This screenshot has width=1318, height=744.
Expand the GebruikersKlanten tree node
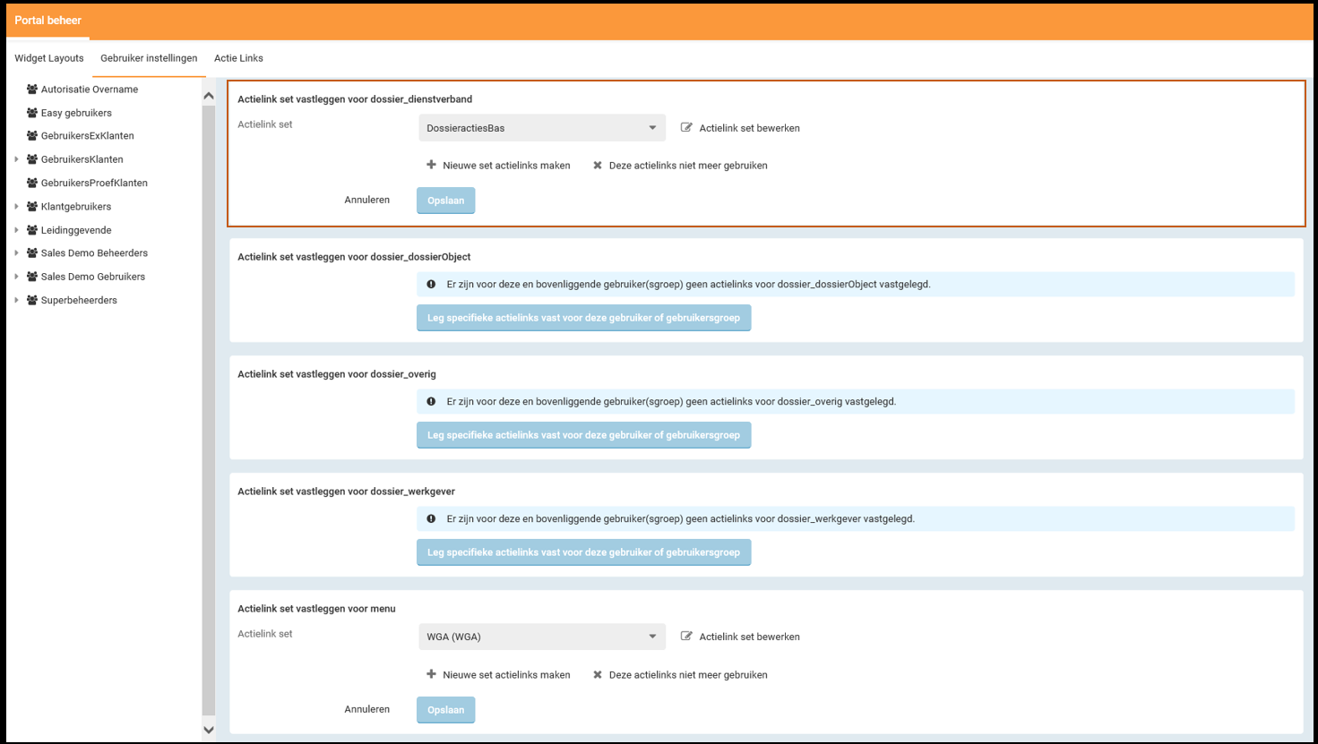point(16,159)
